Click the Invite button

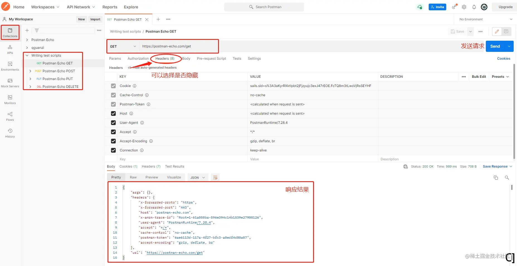click(x=437, y=7)
